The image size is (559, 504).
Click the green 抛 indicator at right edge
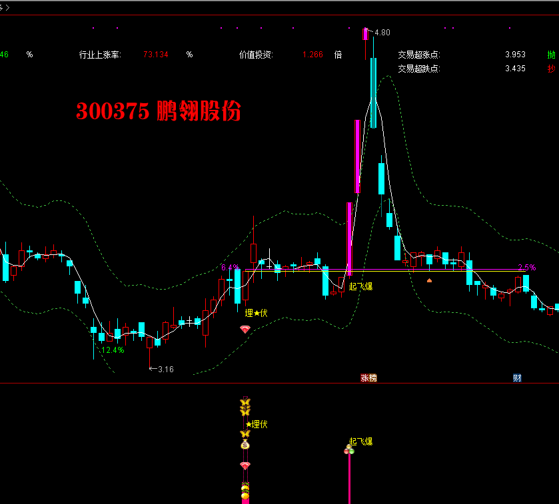tap(551, 55)
